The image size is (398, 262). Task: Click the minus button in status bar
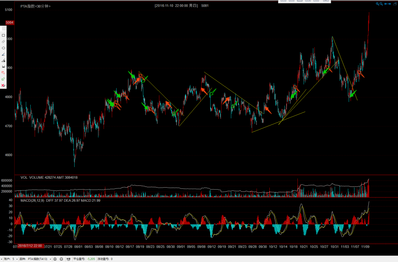(x=55, y=259)
